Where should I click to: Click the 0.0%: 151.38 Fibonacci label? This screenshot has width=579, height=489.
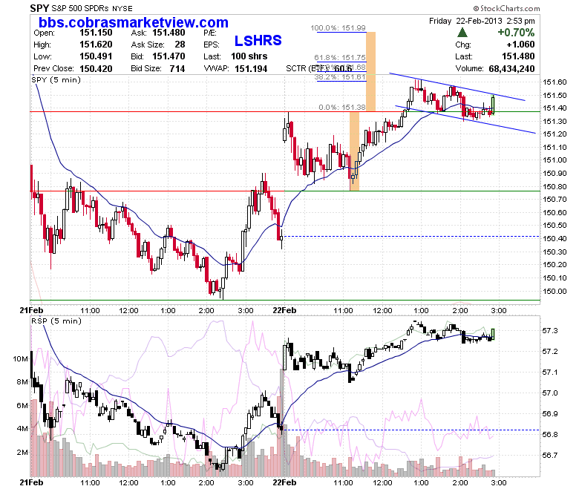tap(342, 107)
